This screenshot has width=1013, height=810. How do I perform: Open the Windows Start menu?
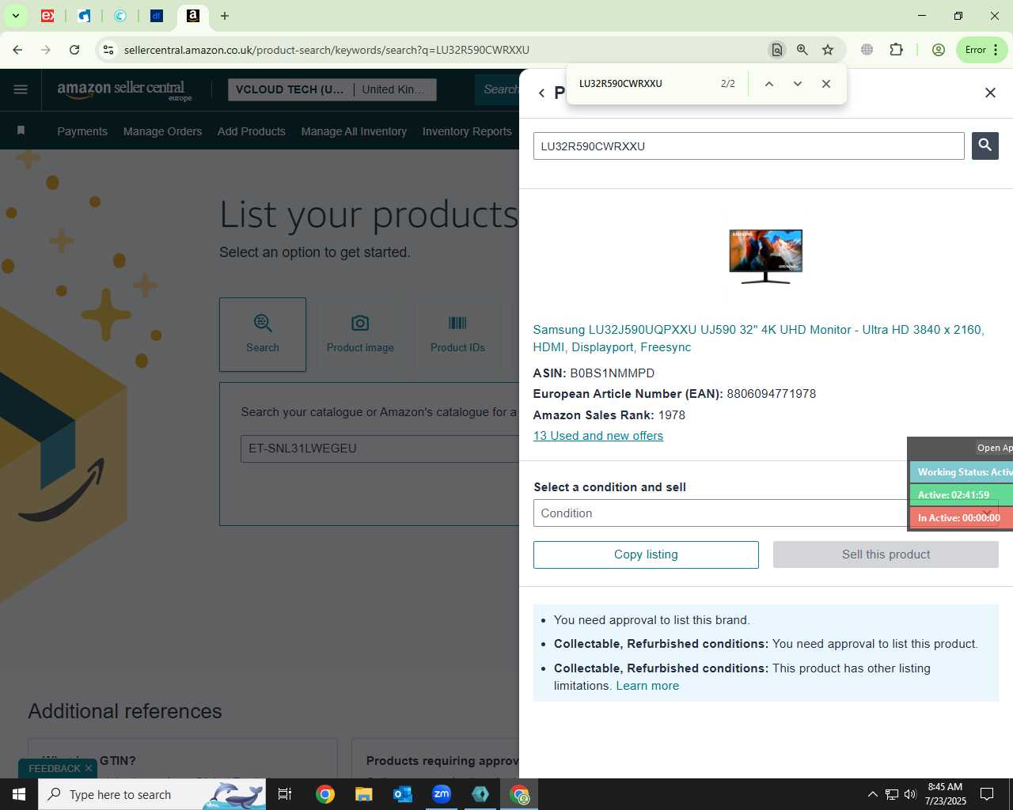[19, 794]
